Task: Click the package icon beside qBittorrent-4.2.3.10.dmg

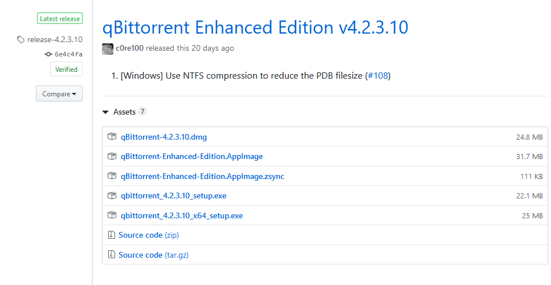Action: 112,137
